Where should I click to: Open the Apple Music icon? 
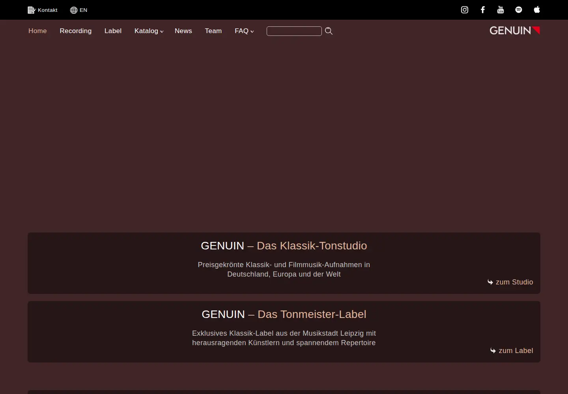[537, 10]
